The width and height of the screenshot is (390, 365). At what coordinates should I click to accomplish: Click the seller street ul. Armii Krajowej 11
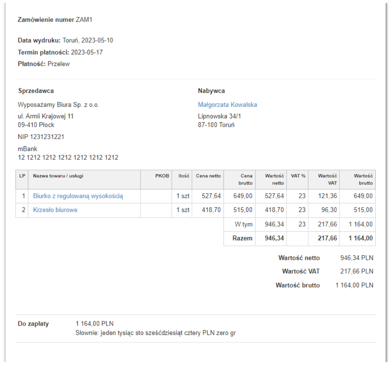(x=46, y=116)
